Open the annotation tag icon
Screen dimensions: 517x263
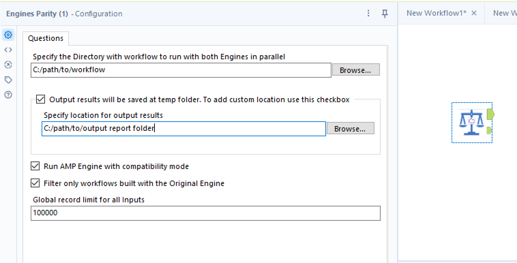[x=8, y=80]
